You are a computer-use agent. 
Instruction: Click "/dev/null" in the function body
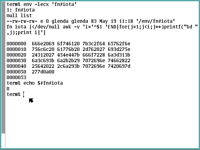(x=44, y=27)
